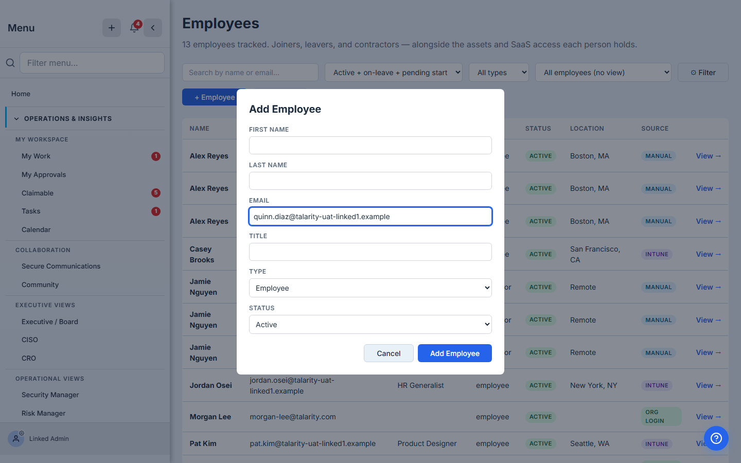Click the Source column header
741x463 pixels.
[x=655, y=129]
